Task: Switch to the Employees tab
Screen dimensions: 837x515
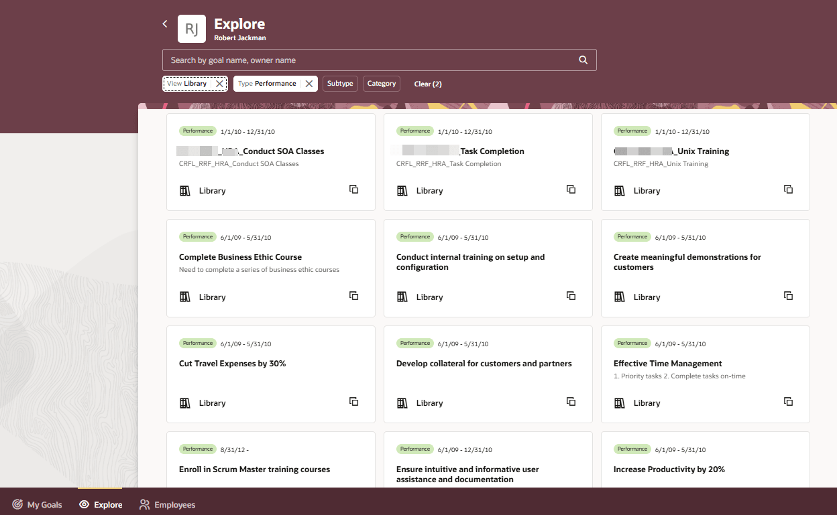Action: coord(167,504)
